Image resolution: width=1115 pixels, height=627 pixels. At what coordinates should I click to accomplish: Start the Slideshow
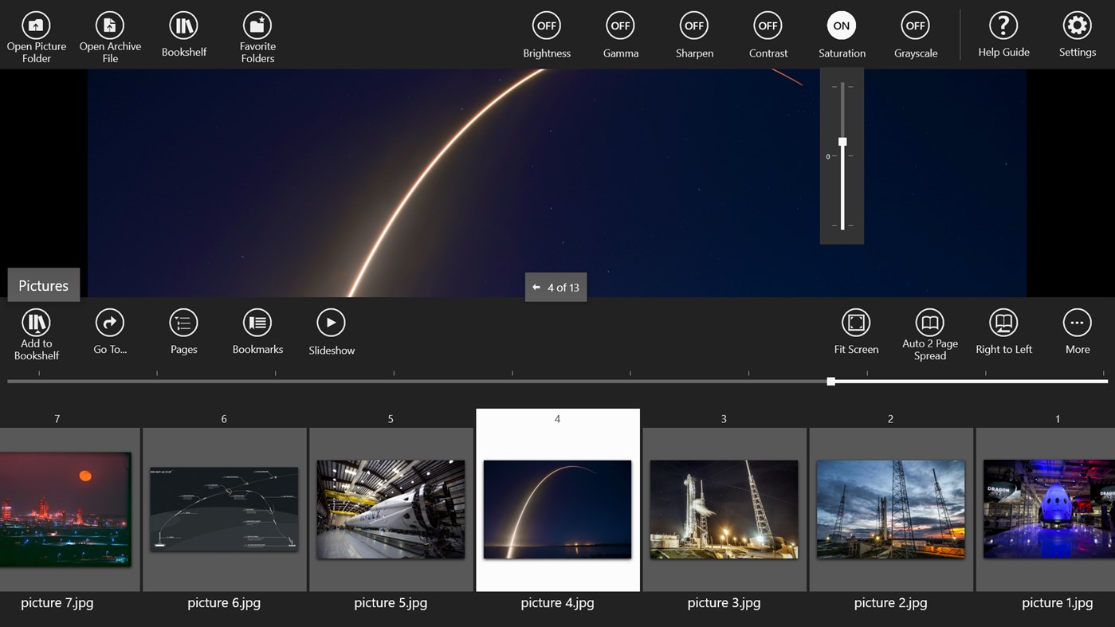click(x=331, y=331)
